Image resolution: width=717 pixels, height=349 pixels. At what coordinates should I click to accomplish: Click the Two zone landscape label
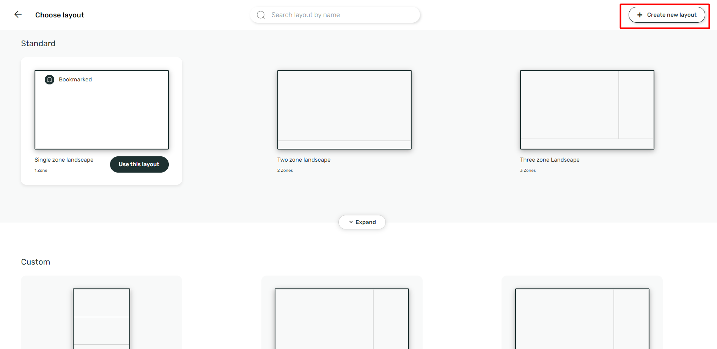pos(303,160)
